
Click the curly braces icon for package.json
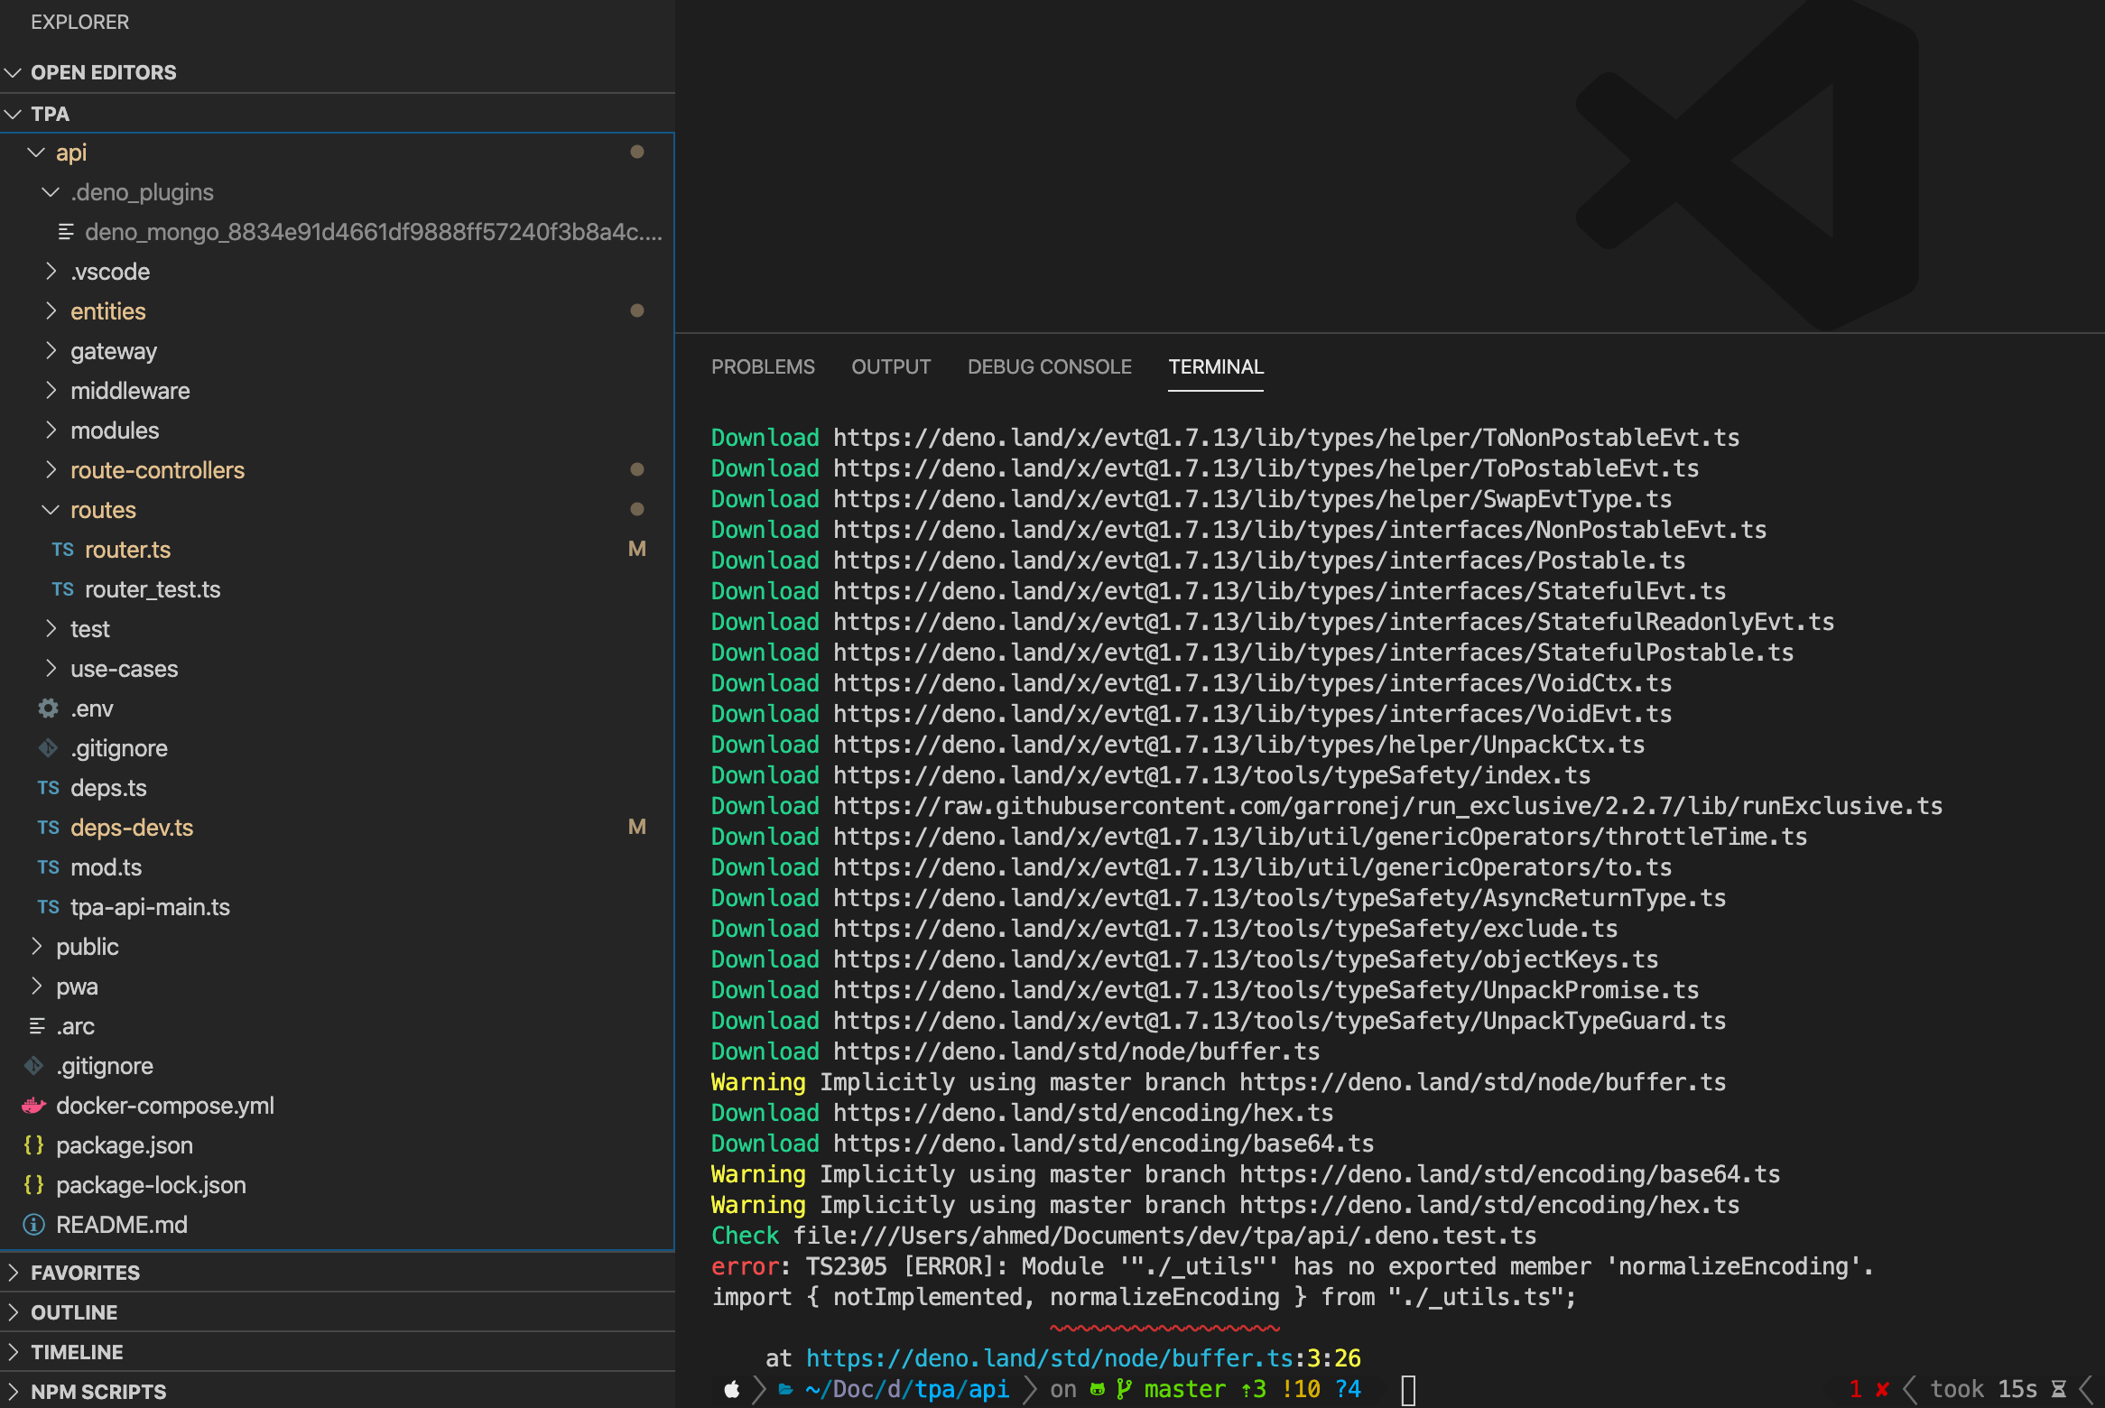coord(34,1145)
